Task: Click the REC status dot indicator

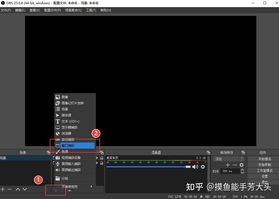Action: click(201, 197)
